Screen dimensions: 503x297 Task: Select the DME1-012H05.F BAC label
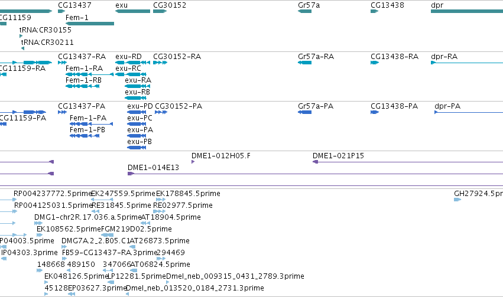tap(220, 156)
